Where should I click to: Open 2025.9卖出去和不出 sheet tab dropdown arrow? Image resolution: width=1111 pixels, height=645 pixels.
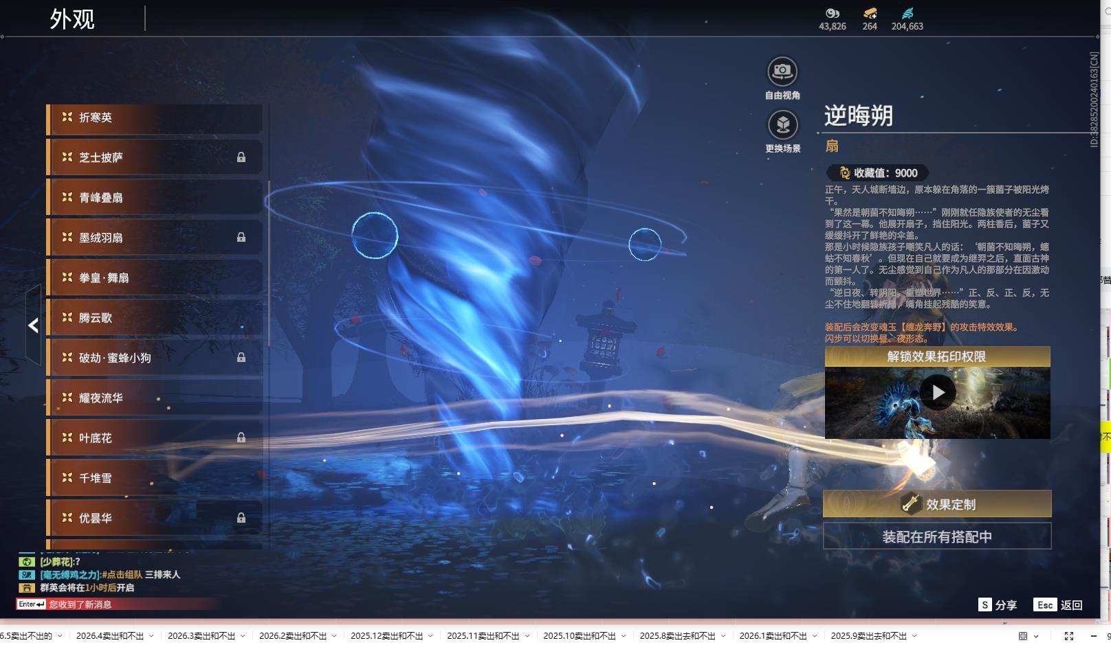[914, 636]
